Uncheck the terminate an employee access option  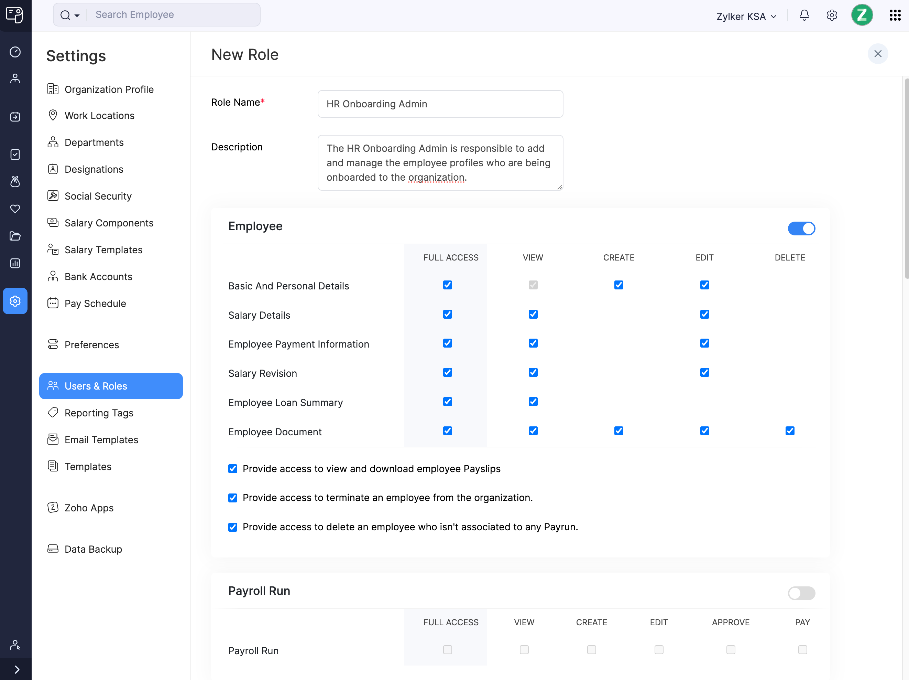(233, 498)
